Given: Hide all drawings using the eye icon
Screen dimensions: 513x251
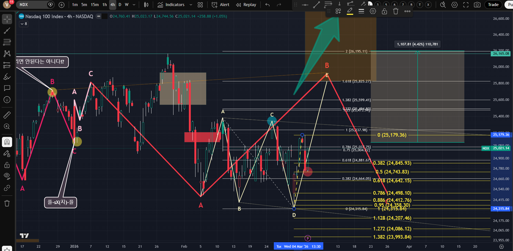Looking at the screenshot, I should (x=7, y=176).
